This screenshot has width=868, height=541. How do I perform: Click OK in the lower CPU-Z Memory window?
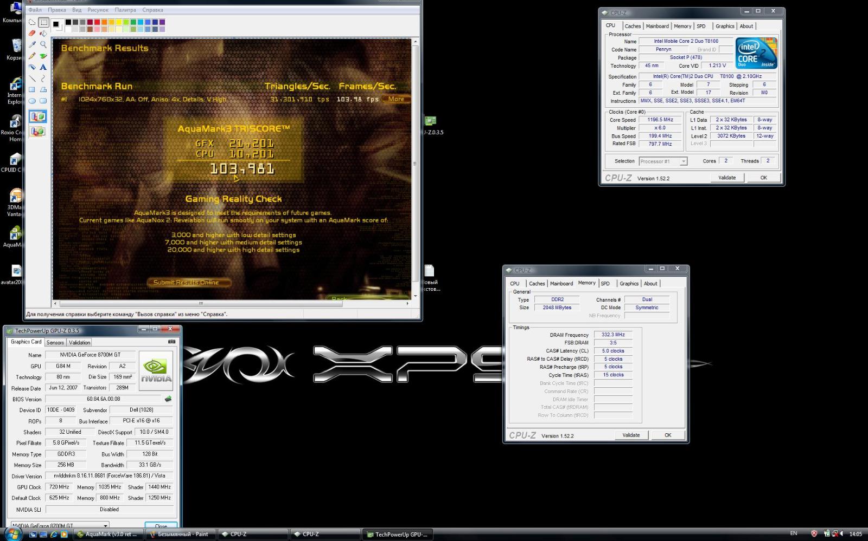pyautogui.click(x=668, y=435)
